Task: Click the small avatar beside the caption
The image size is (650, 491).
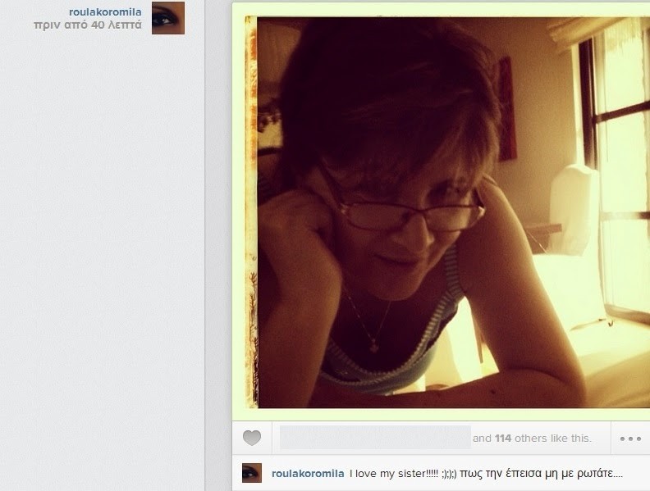Action: point(252,473)
